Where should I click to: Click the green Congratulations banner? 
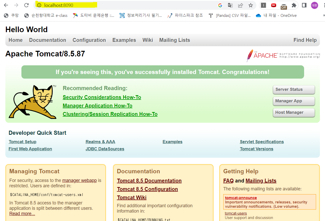pyautogui.click(x=163, y=72)
